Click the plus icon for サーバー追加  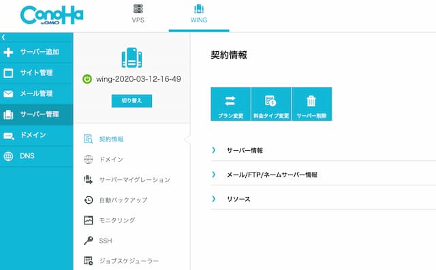pos(8,52)
